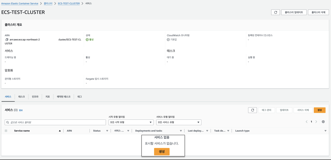Click the ARN column header
The width and height of the screenshot is (331, 160).
pyautogui.click(x=69, y=131)
